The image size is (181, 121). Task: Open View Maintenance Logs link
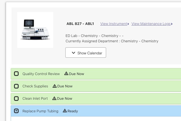(x=151, y=24)
